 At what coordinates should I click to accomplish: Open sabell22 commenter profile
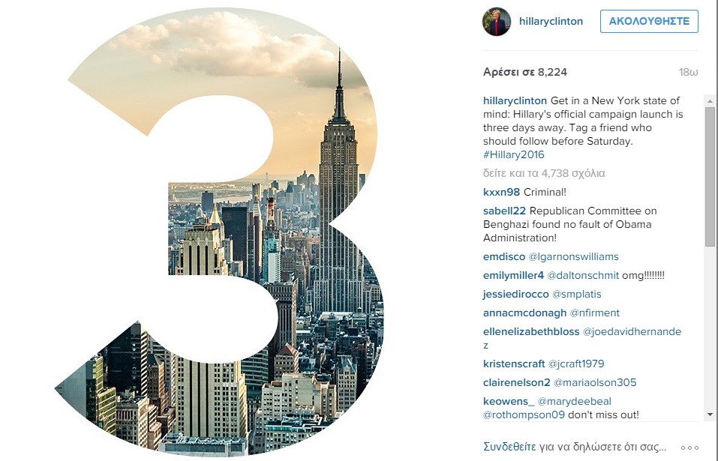[x=504, y=211]
